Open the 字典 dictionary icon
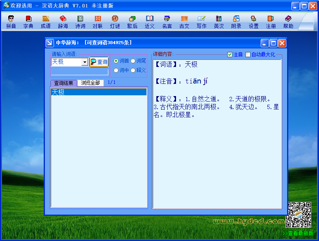 [x=28, y=22]
